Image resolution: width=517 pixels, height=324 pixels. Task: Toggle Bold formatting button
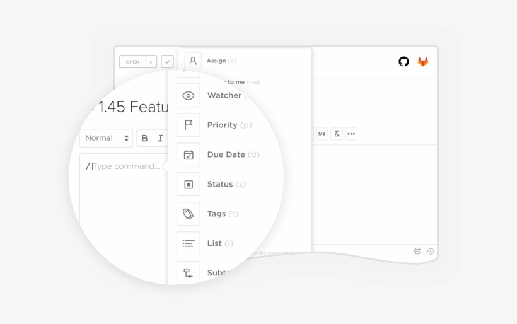144,138
